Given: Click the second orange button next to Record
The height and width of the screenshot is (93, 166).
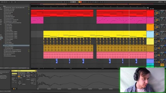Looking at the screenshot, I should [x=81, y=2].
